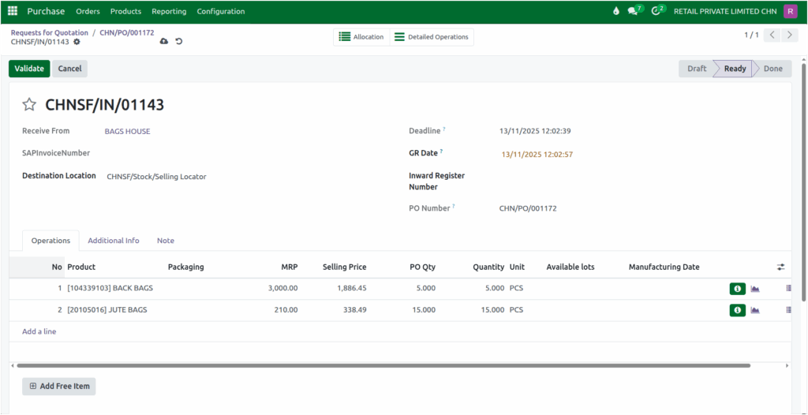Click the Quantity cell 15.000 for JUTE BAGS
The width and height of the screenshot is (808, 415).
click(x=492, y=310)
